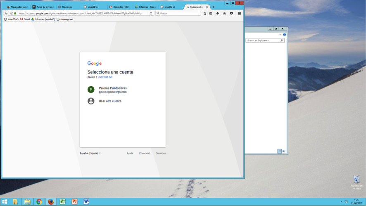Click the Google logo
This screenshot has width=366, height=206.
[x=95, y=63]
